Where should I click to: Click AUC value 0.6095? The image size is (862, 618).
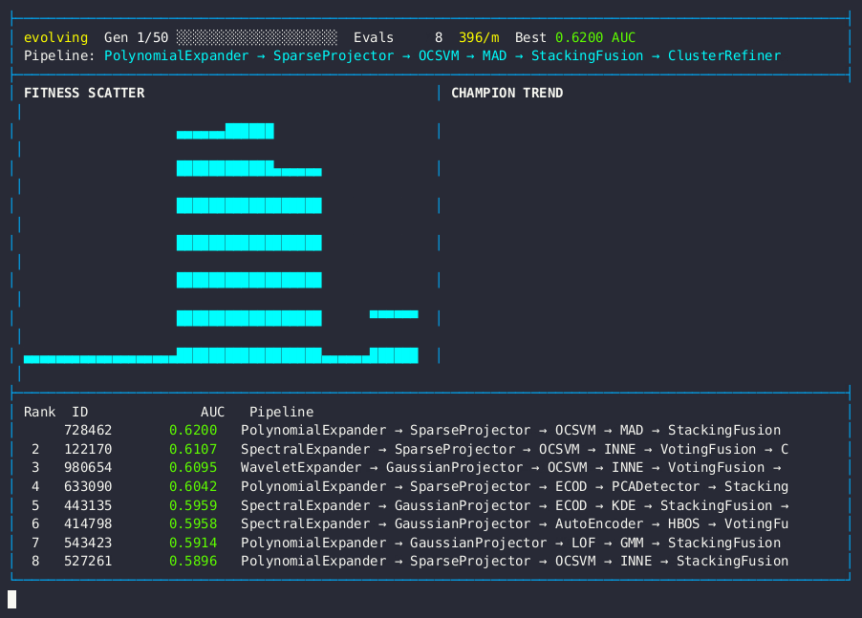pyautogui.click(x=193, y=467)
